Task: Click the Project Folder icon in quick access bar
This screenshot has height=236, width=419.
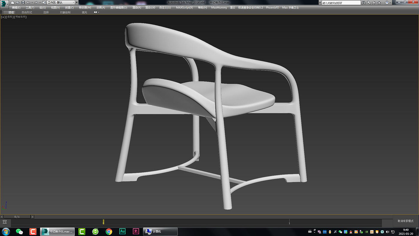Action: tap(44, 2)
